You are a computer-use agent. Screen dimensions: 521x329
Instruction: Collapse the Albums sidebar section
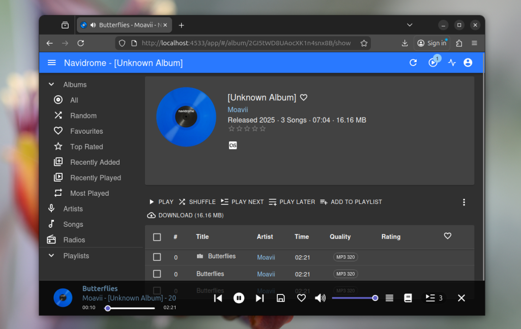click(x=51, y=84)
